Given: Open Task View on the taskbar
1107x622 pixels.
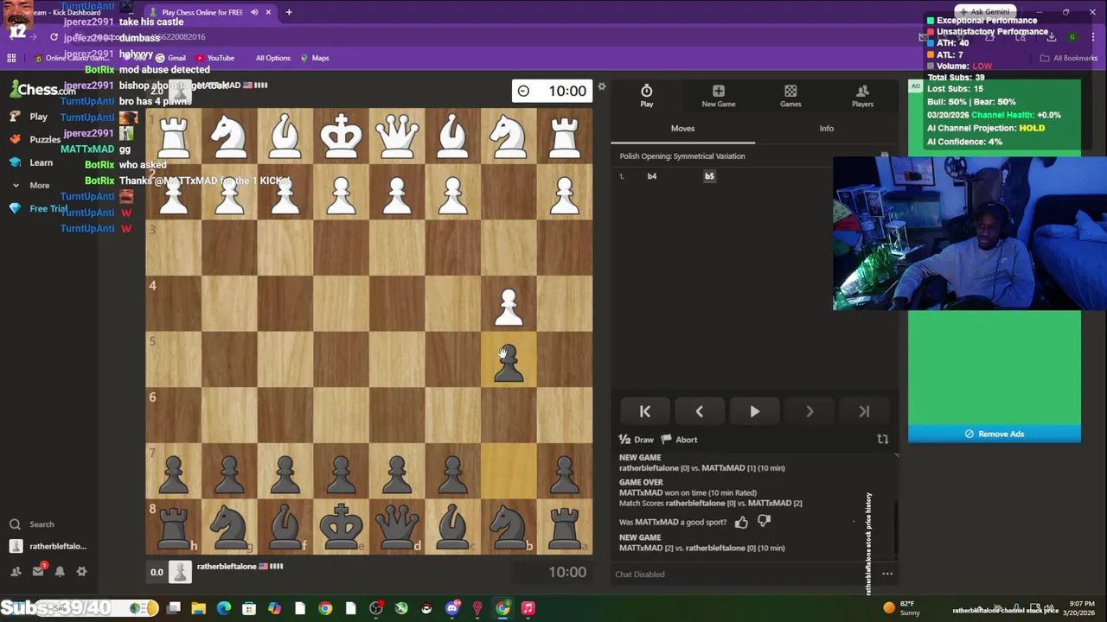Looking at the screenshot, I should click(x=173, y=608).
